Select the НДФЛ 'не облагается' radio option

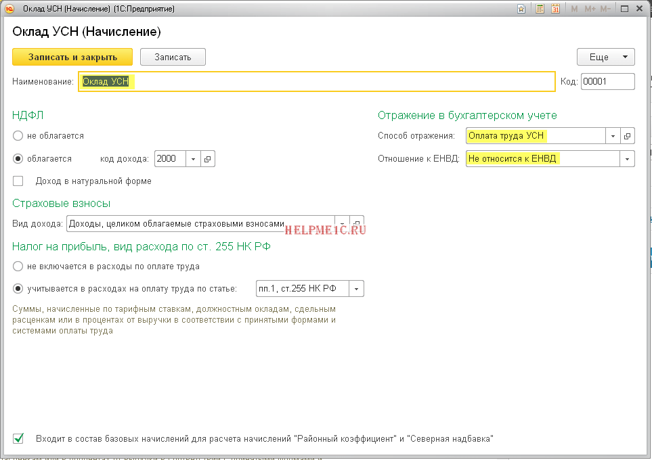coord(18,136)
